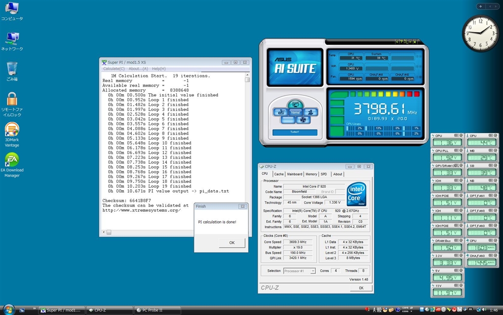The height and width of the screenshot is (315, 503).
Task: Switch to PC Probe II taskbar button
Action: tap(157, 310)
